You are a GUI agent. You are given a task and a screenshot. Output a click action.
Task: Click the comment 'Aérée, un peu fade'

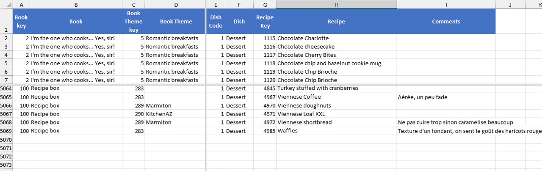click(x=446, y=97)
